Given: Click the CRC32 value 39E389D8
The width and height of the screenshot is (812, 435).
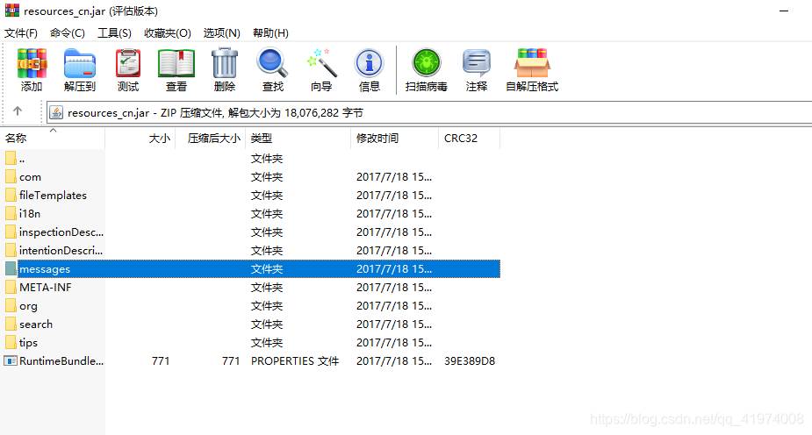Looking at the screenshot, I should pos(469,361).
